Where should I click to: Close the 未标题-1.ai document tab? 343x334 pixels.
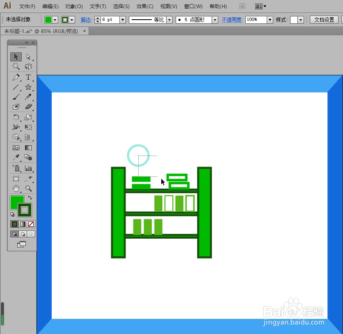click(85, 31)
